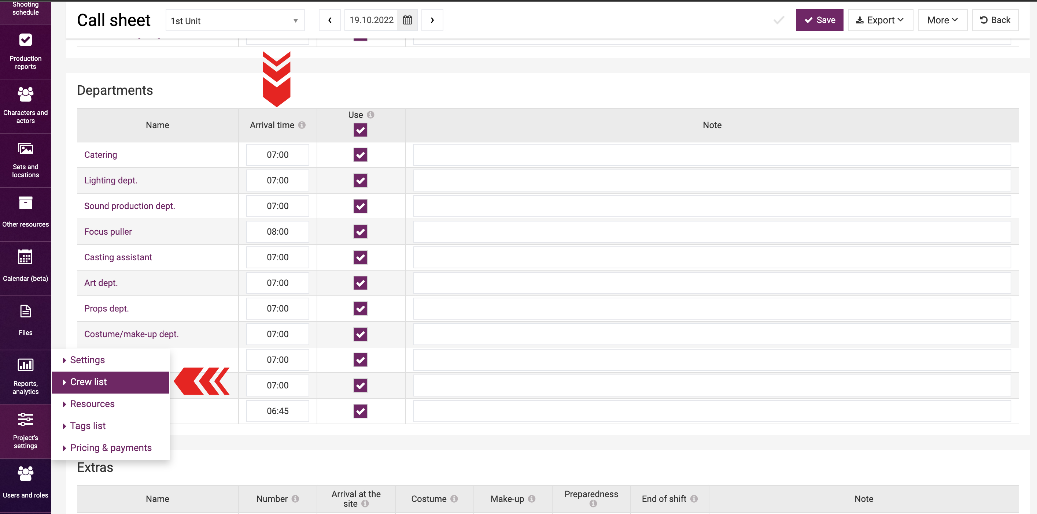The image size is (1037, 514).
Task: Open the Calendar (beta) view
Action: coord(25,269)
